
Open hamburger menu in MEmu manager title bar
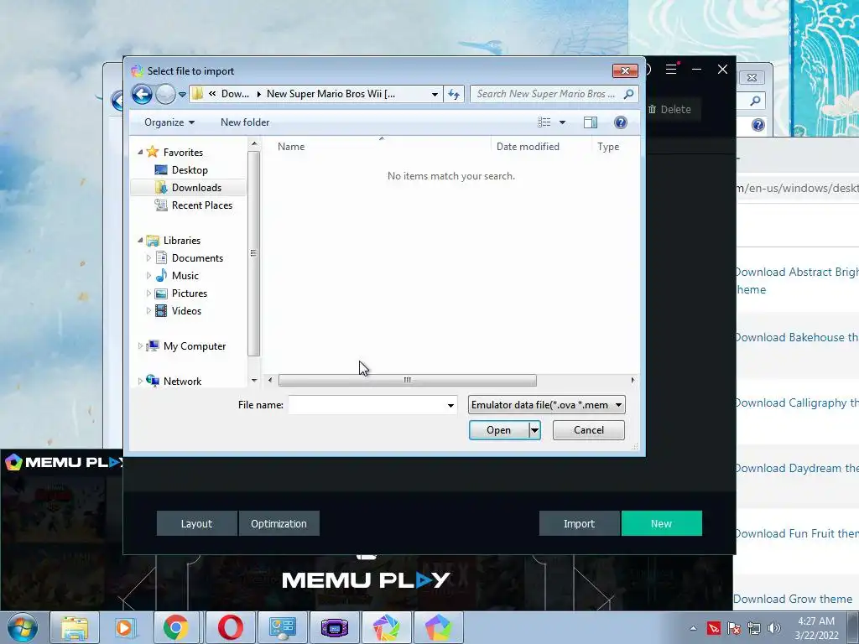click(x=671, y=69)
